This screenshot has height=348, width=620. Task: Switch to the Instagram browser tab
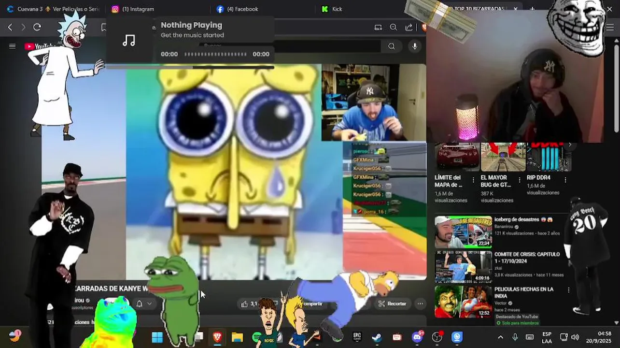click(138, 9)
